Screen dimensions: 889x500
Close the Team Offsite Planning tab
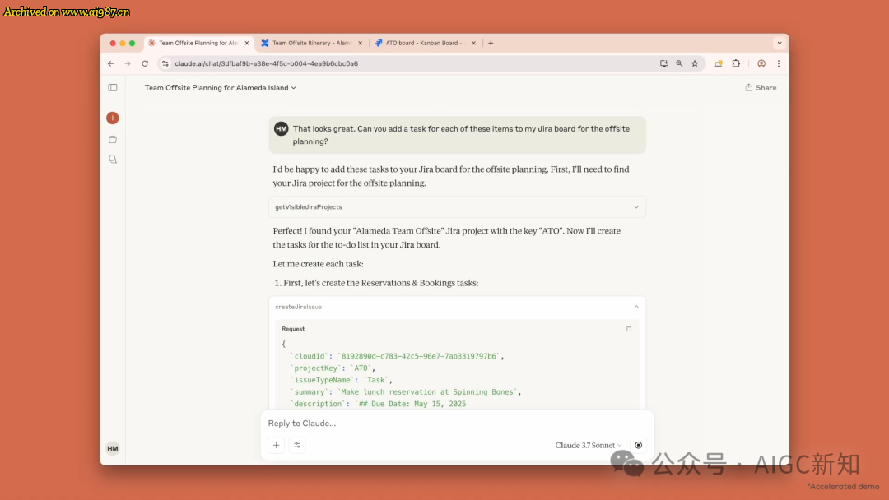coord(247,43)
